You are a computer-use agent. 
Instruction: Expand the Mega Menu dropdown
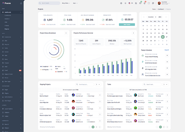(67, 3)
